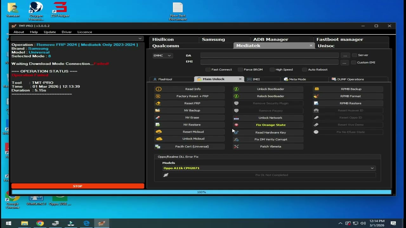Image resolution: width=406 pixels, height=228 pixels.
Task: Enable the Server checkbox
Action: pyautogui.click(x=355, y=55)
